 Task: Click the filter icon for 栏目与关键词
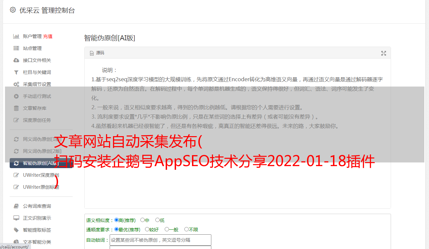16,72
